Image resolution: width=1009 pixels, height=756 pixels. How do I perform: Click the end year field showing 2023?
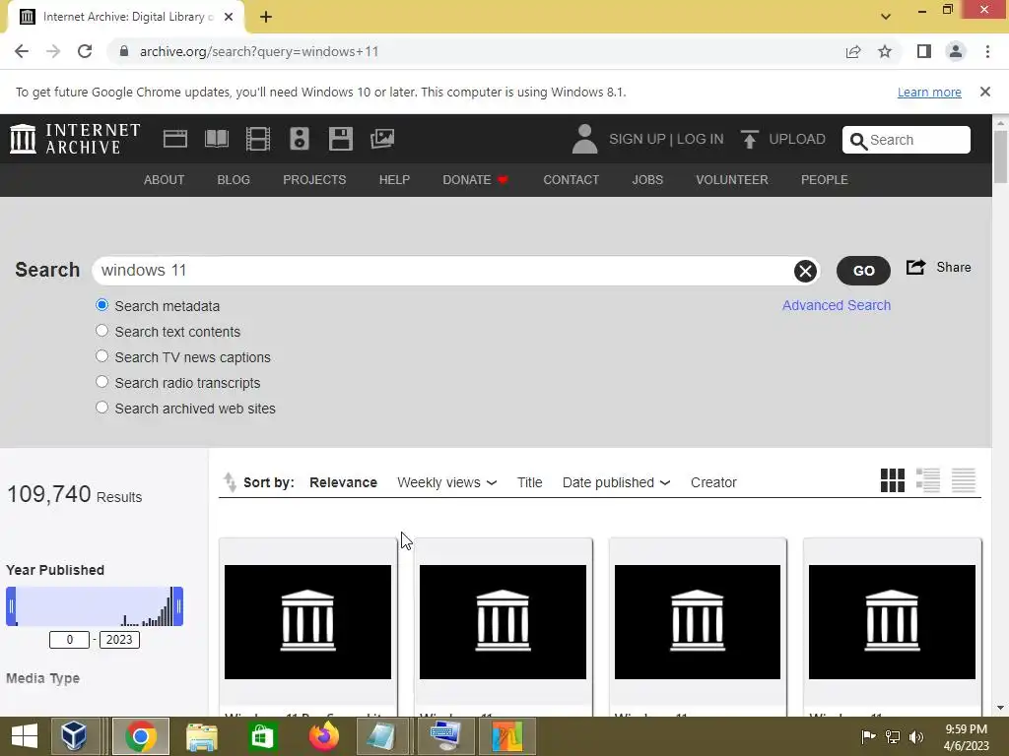pos(119,640)
